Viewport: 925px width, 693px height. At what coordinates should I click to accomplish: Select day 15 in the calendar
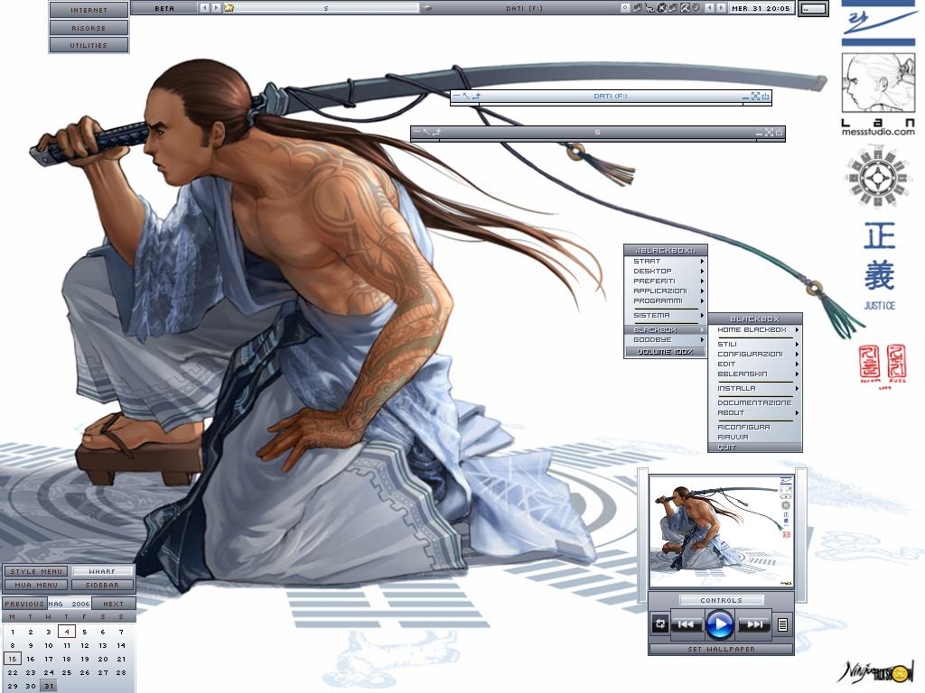13,659
